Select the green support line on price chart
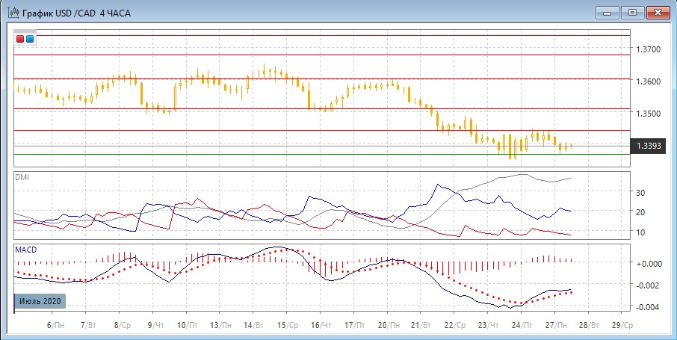 pos(321,154)
